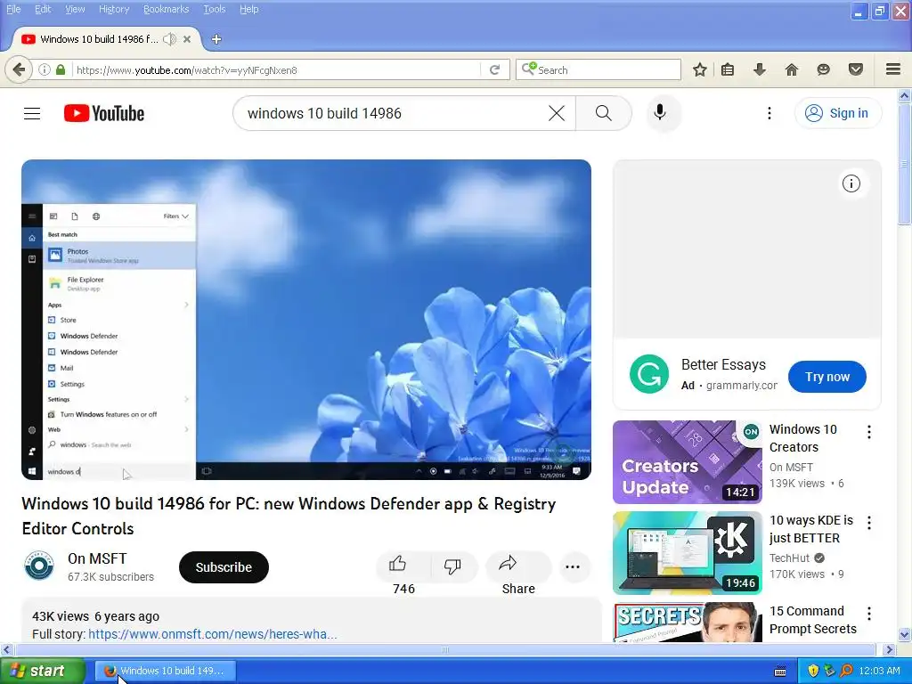Open the History menu
Image resolution: width=912 pixels, height=684 pixels.
114,9
